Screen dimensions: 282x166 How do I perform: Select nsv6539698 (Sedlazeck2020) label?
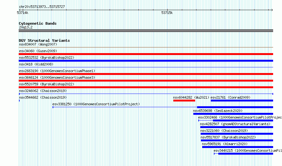click(218, 111)
